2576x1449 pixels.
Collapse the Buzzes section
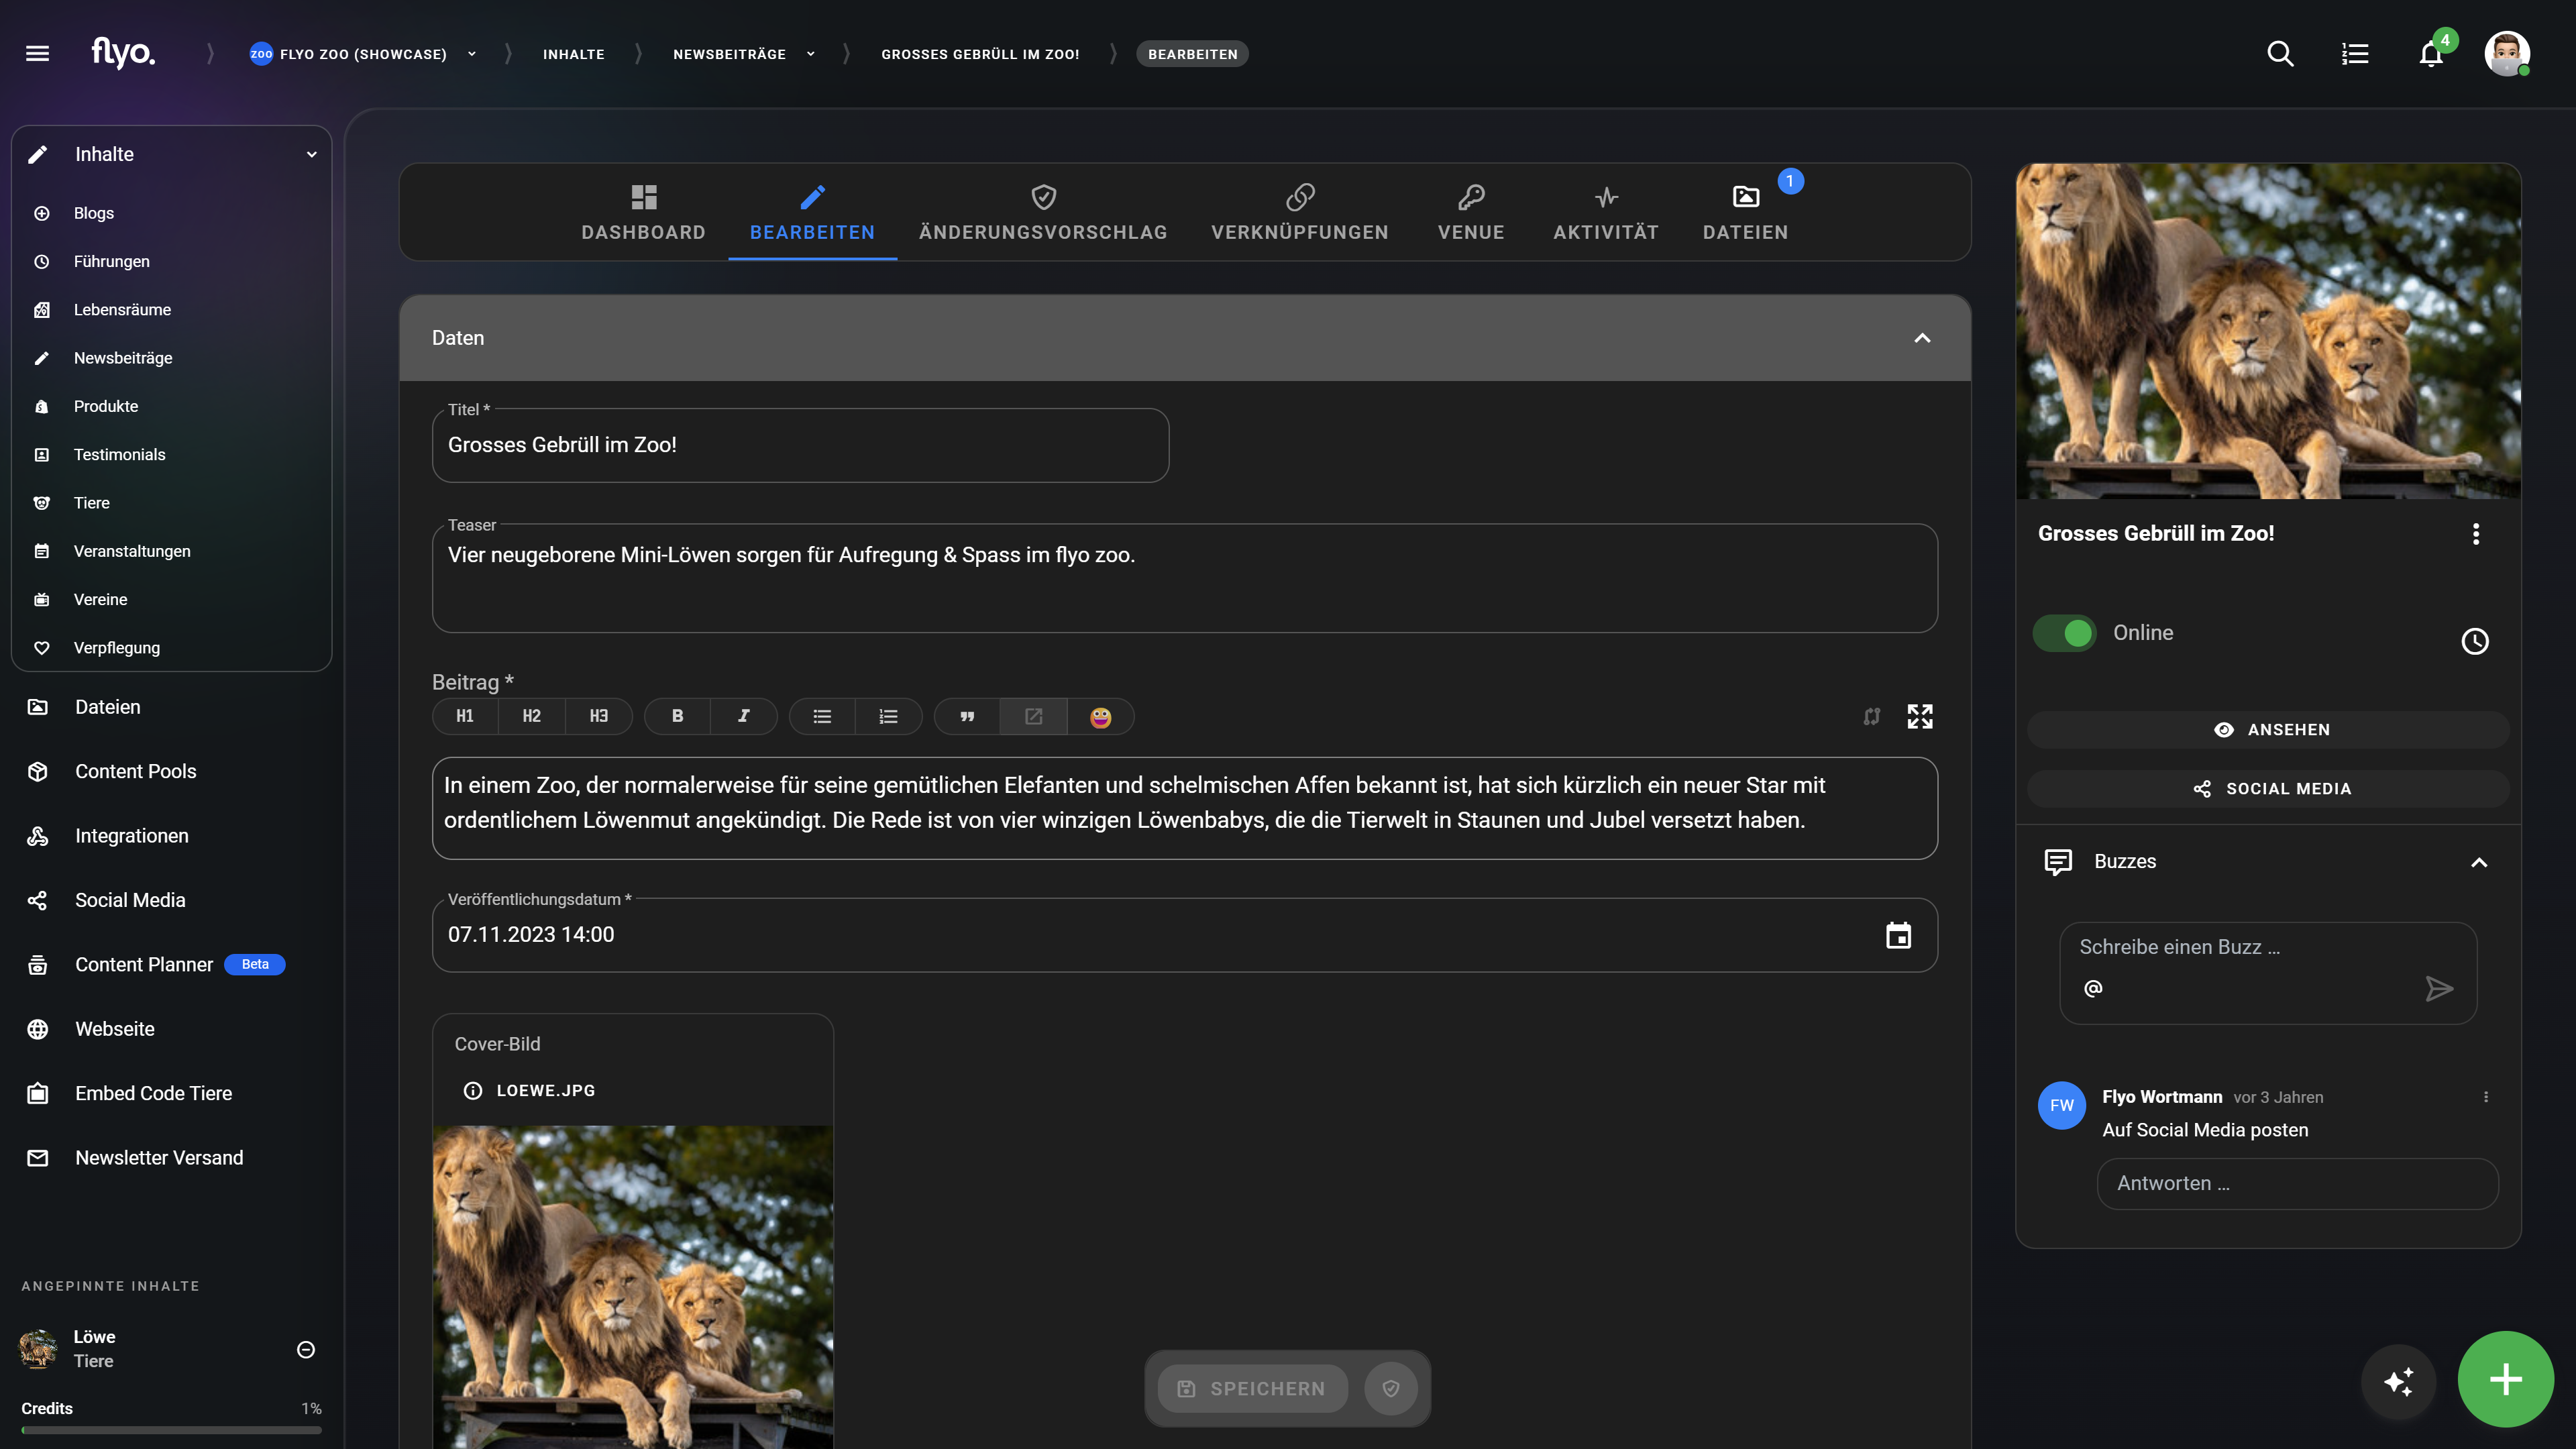click(2479, 862)
